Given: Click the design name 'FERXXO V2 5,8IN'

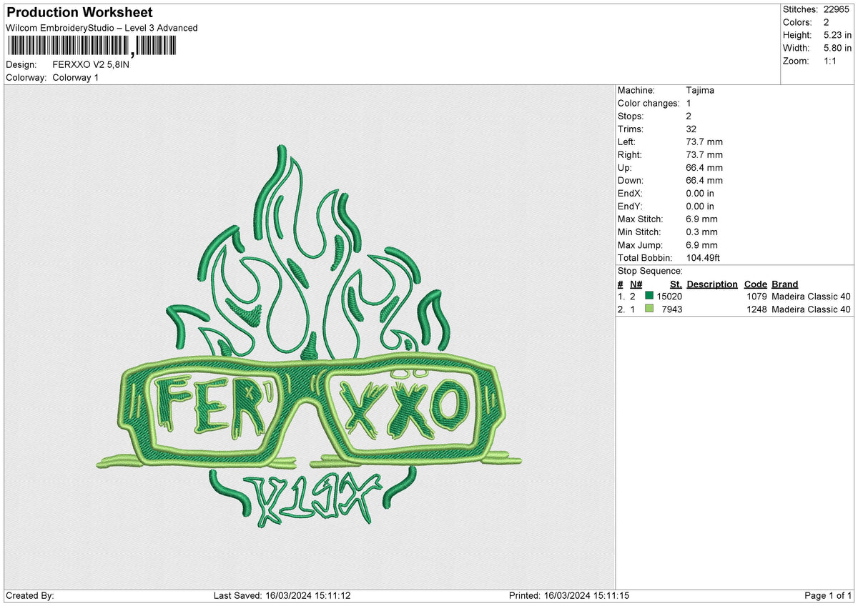Looking at the screenshot, I should point(91,64).
